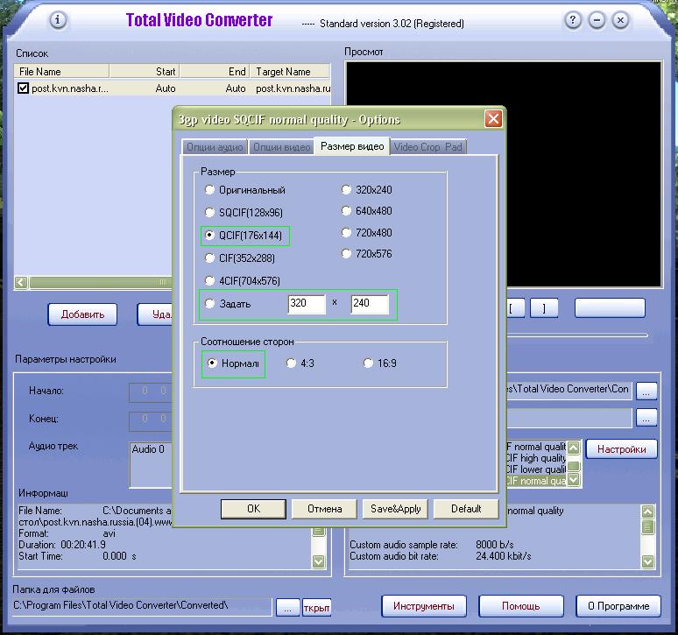This screenshot has height=635, width=678.
Task: Select 'CIF high quality' profile entry
Action: (x=536, y=458)
